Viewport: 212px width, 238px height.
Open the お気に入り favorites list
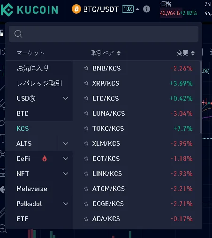coord(32,68)
